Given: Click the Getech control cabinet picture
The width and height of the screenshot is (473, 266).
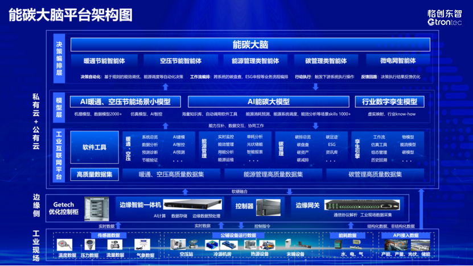Looking at the screenshot, I should pyautogui.click(x=97, y=209).
